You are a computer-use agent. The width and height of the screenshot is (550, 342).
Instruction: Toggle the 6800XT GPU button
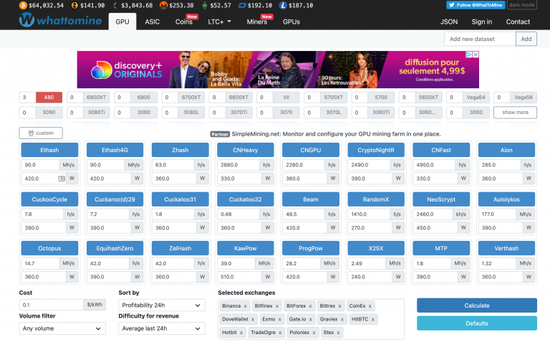[x=96, y=98]
